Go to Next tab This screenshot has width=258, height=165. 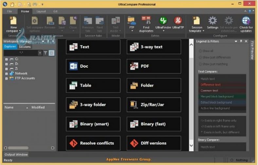(x=100, y=24)
